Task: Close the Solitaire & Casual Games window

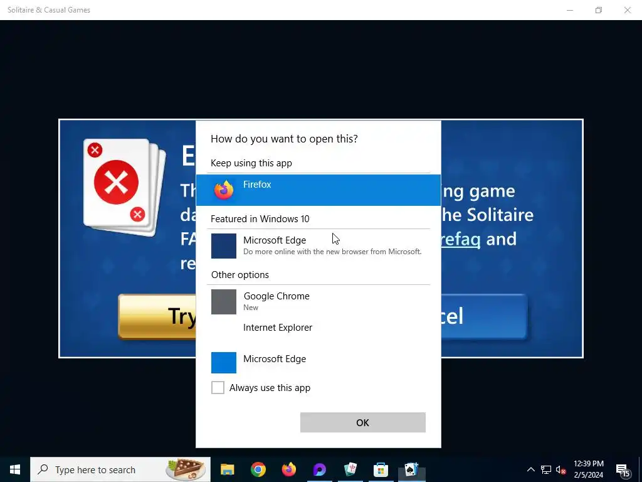Action: click(x=627, y=10)
